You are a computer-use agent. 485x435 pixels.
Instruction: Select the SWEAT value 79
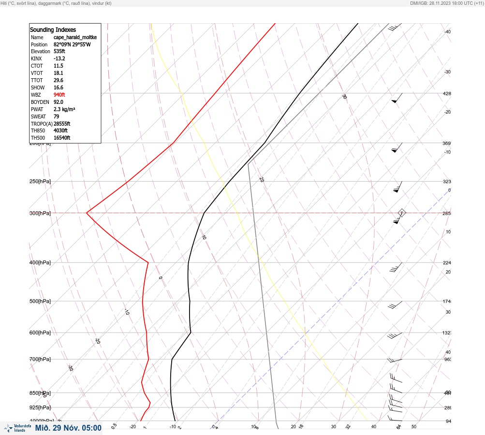pos(56,116)
